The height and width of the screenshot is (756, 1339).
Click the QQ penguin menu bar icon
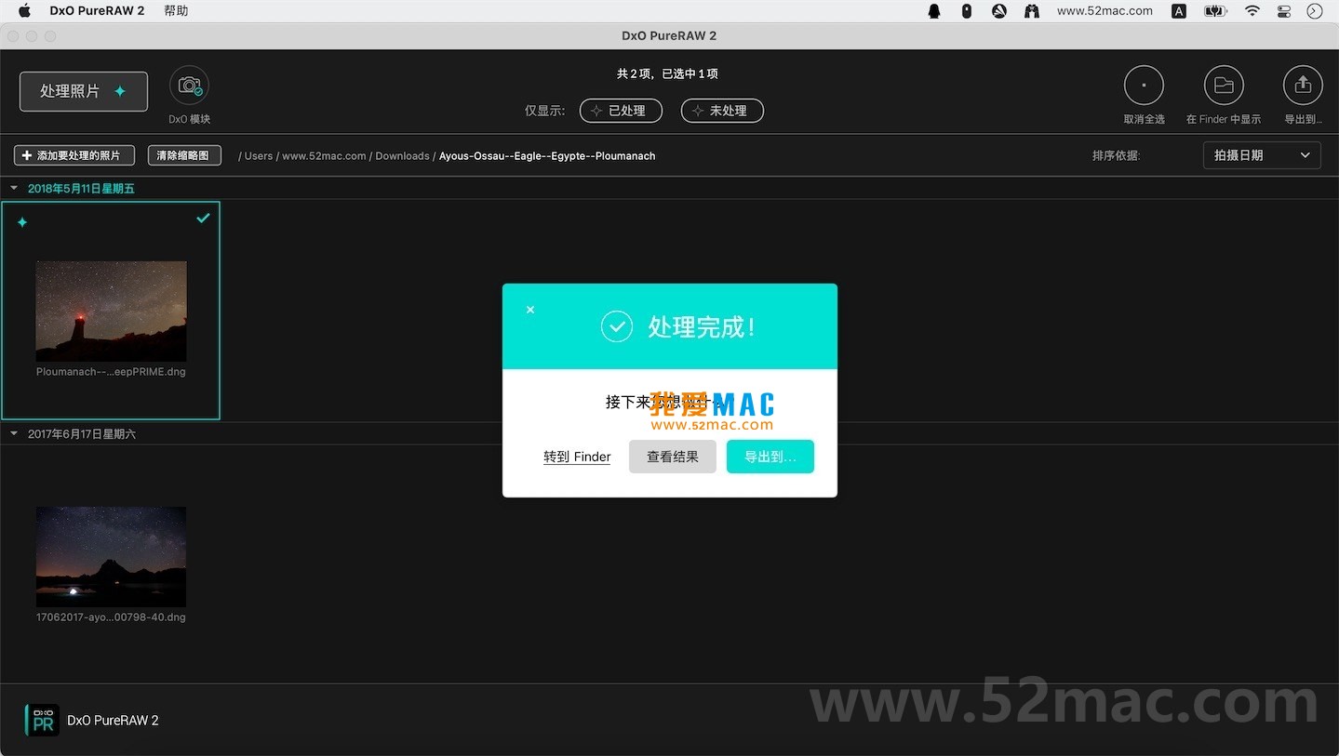pos(934,11)
